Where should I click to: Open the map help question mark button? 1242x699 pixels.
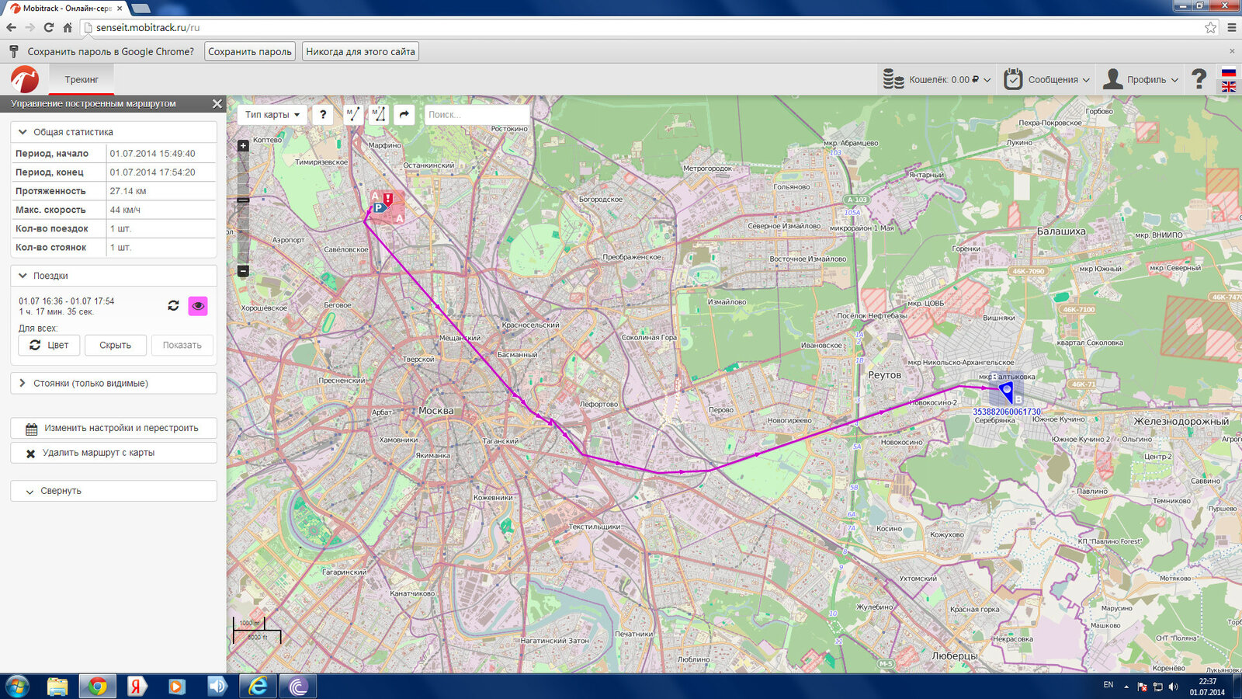pyautogui.click(x=323, y=115)
